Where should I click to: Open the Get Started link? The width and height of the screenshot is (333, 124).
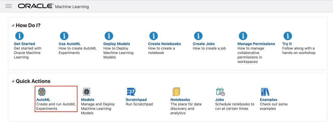[24, 44]
